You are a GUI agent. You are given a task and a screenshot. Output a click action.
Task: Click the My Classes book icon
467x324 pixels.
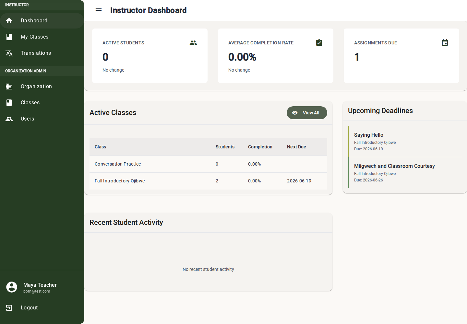coord(9,37)
